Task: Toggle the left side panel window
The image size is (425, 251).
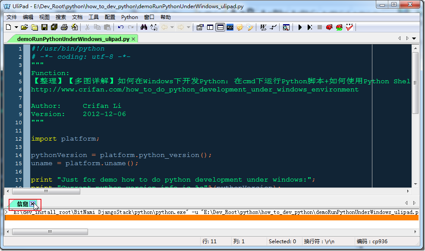Action: pos(210,27)
